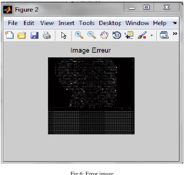Screen dimensions: 184x175
Task: Open the brush color dropdown arrow
Action: point(152,36)
